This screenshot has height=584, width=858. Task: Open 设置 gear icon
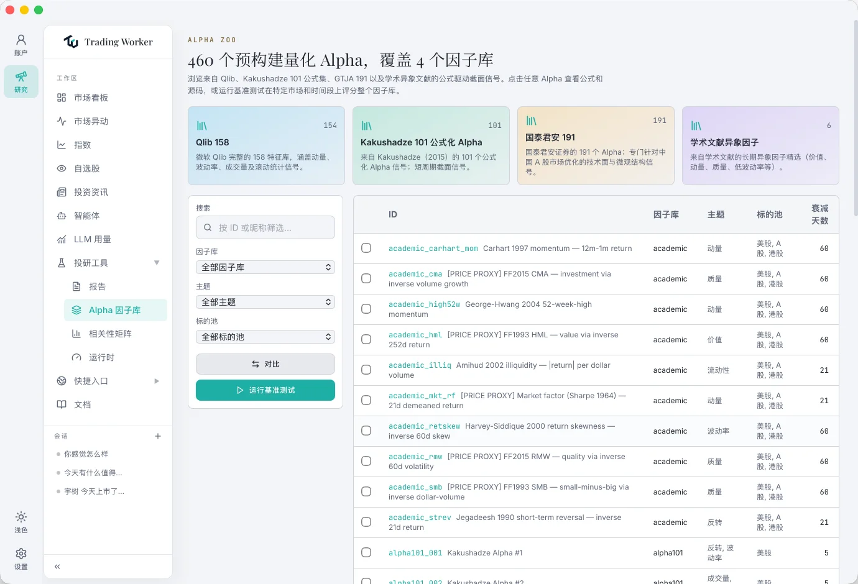pos(21,554)
